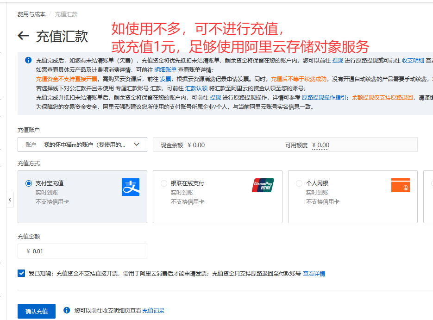The width and height of the screenshot is (433, 320).
Task: Expand the left sidebar collapse arrow
Action: click(10, 199)
